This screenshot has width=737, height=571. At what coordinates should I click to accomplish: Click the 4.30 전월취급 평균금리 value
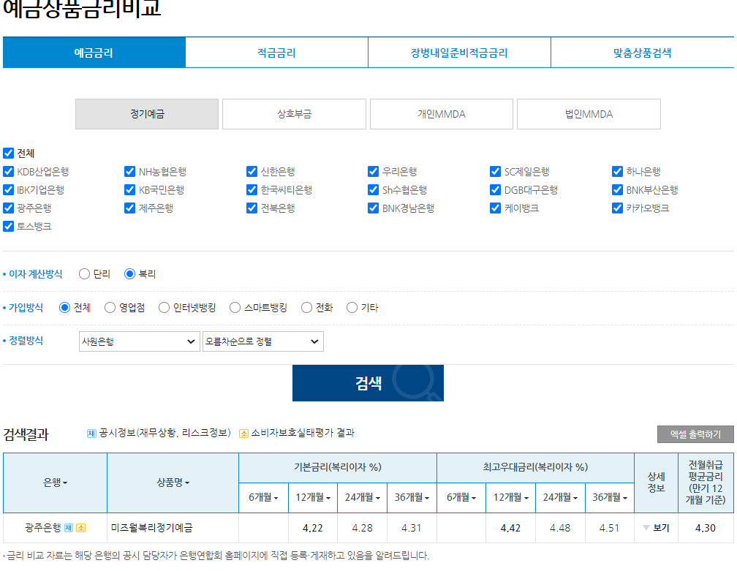click(705, 529)
